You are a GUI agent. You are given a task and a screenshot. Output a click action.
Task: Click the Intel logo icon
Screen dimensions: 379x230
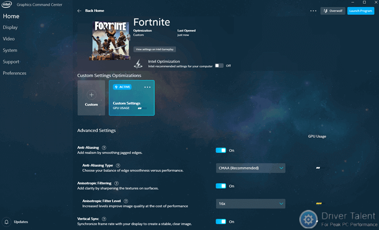pos(6,4)
